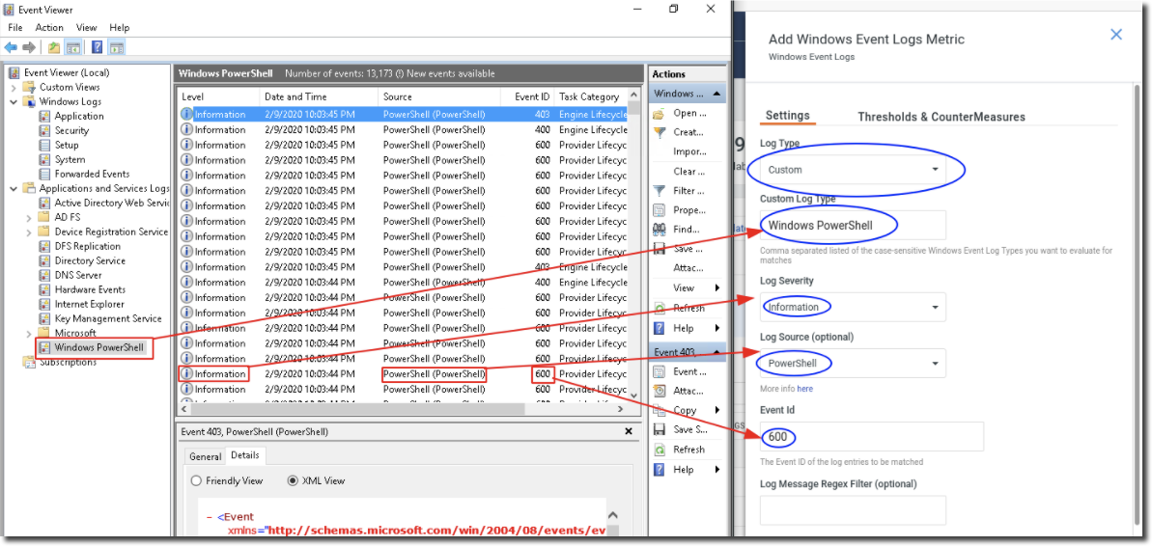Click the Forwarded Events log icon
This screenshot has height=546, width=1152.
pyautogui.click(x=45, y=174)
